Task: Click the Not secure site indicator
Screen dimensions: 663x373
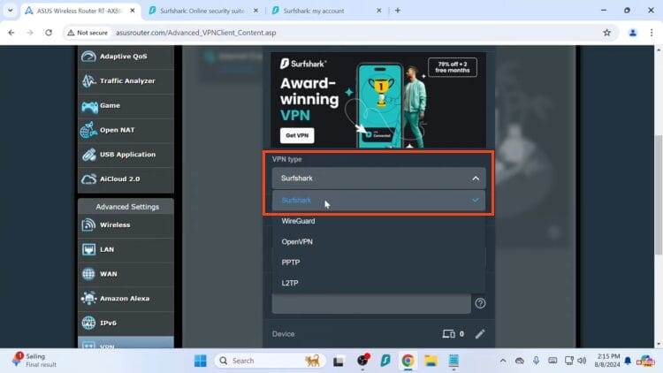Action: pos(88,33)
